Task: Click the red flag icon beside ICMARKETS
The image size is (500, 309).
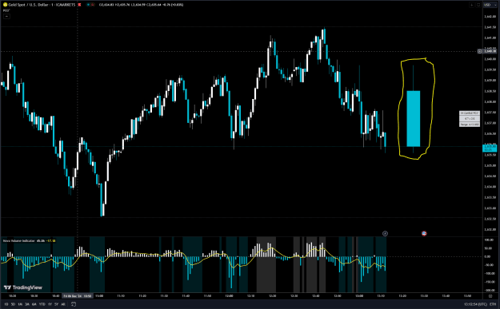Action: tap(79, 5)
